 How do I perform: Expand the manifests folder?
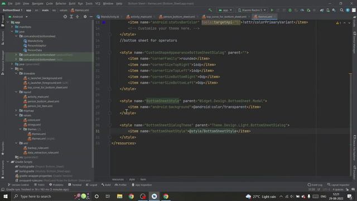(x=12, y=27)
